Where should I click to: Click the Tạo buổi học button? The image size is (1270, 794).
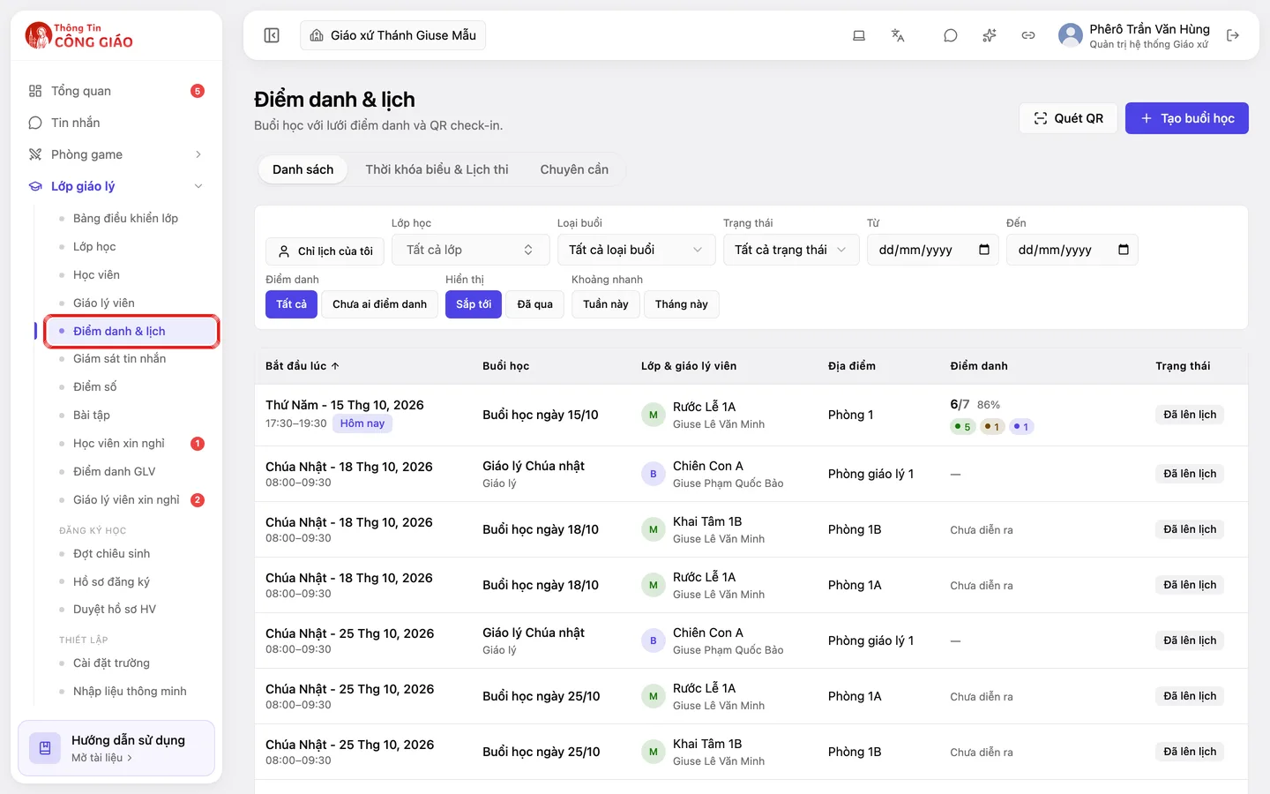click(1187, 118)
